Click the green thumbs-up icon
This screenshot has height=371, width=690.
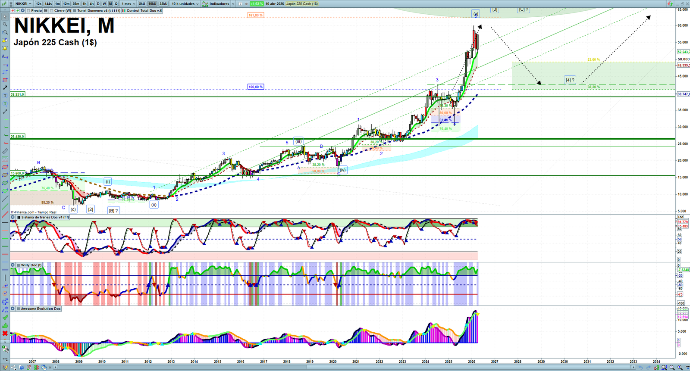(5, 325)
